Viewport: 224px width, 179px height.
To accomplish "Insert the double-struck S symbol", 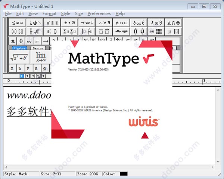I will click(37, 68).
